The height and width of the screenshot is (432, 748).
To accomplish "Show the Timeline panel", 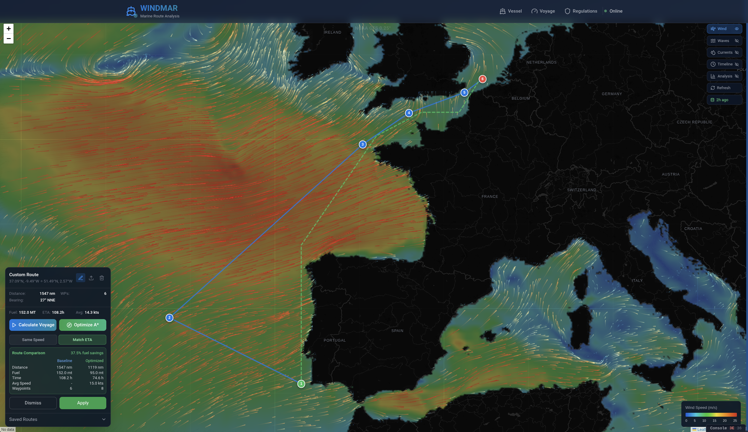I will pos(737,64).
